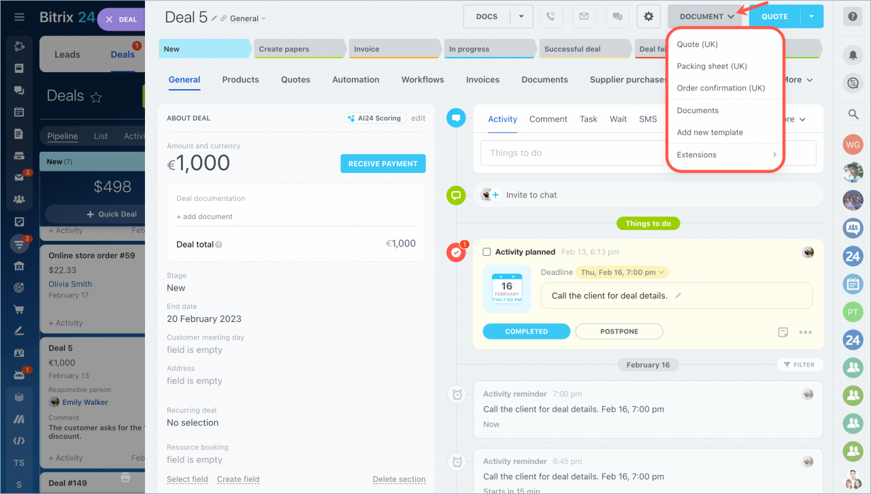Switch to the Products tab
Image resolution: width=871 pixels, height=494 pixels.
(x=240, y=80)
